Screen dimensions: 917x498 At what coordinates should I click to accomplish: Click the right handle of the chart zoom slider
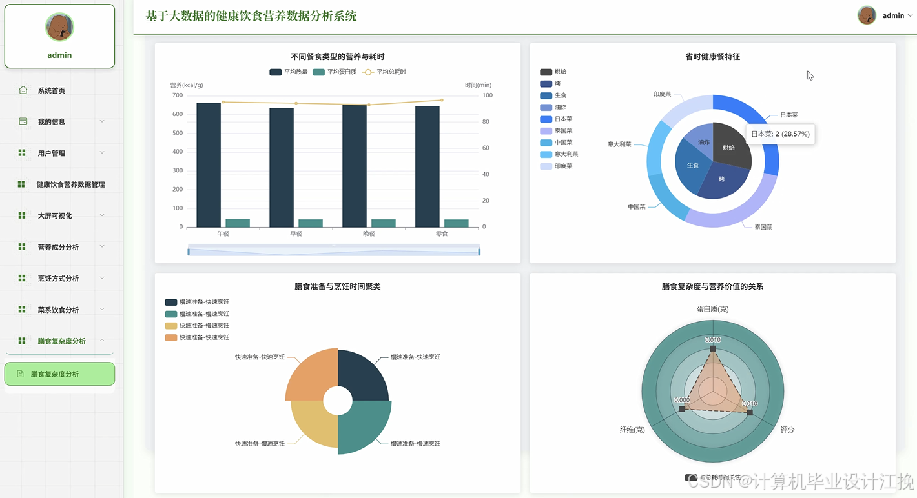[479, 252]
